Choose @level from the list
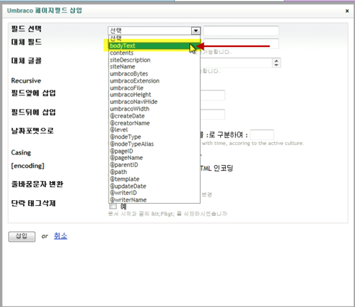 point(154,130)
